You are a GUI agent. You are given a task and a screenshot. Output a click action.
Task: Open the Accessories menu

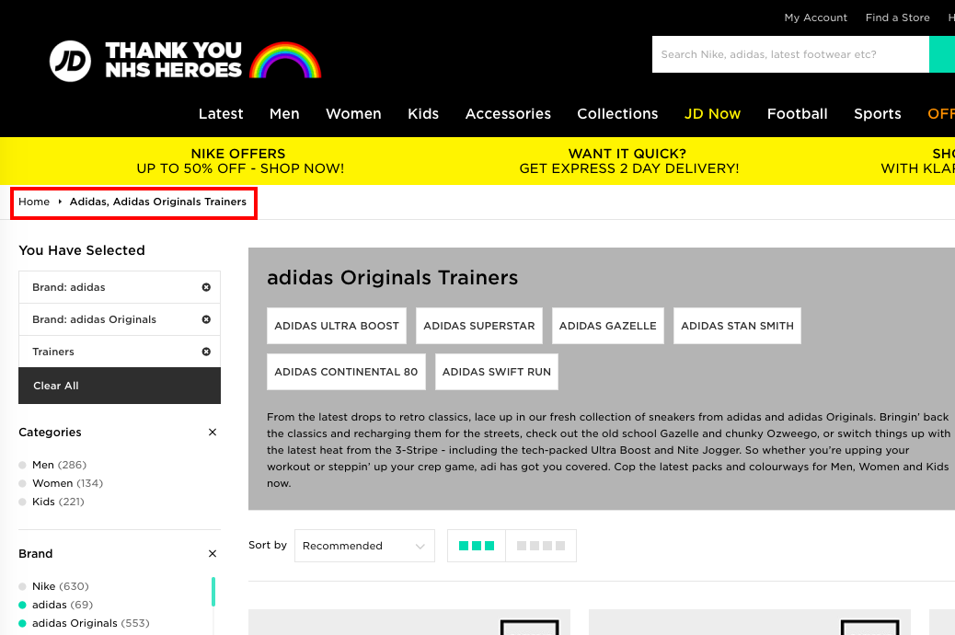(x=508, y=114)
